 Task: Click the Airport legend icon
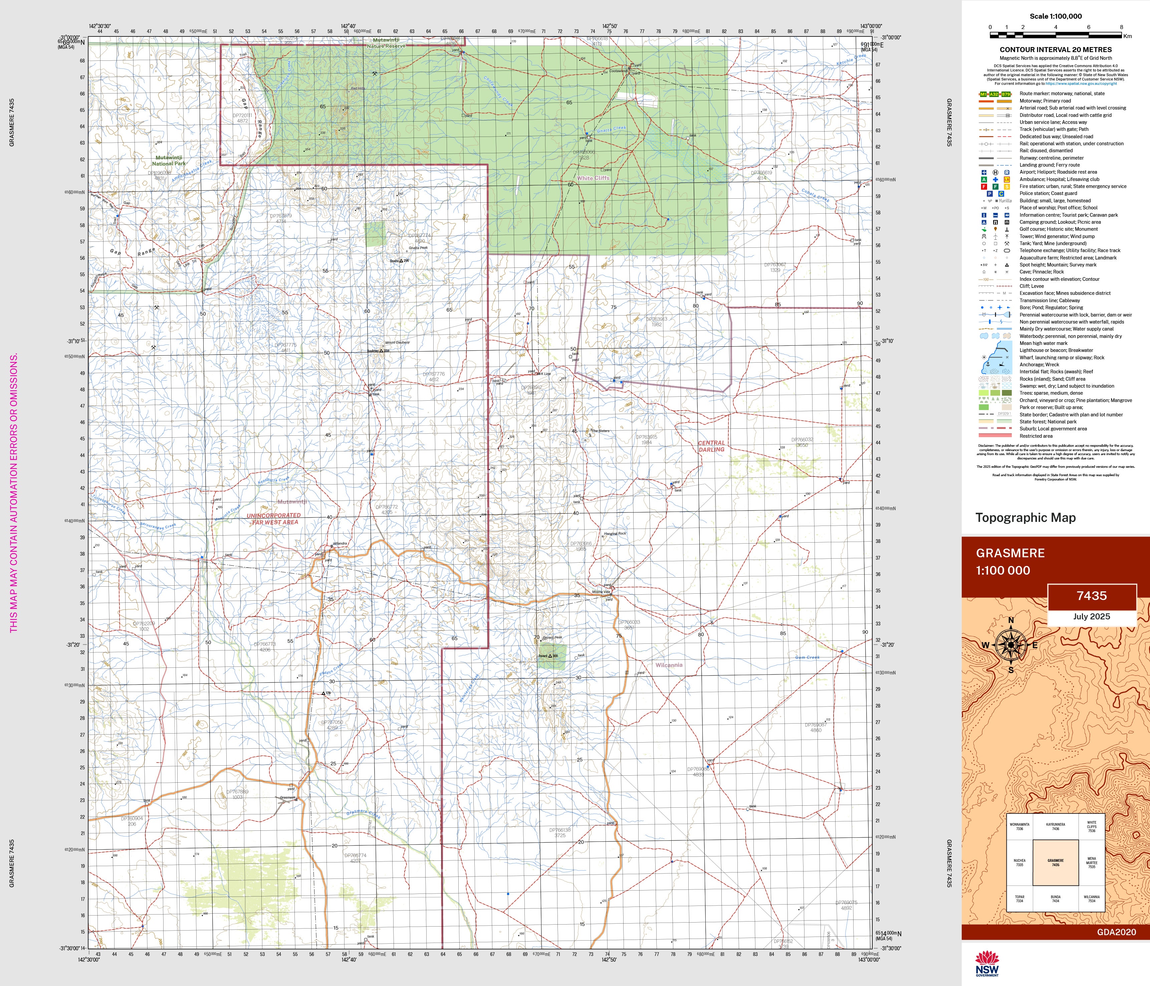983,172
